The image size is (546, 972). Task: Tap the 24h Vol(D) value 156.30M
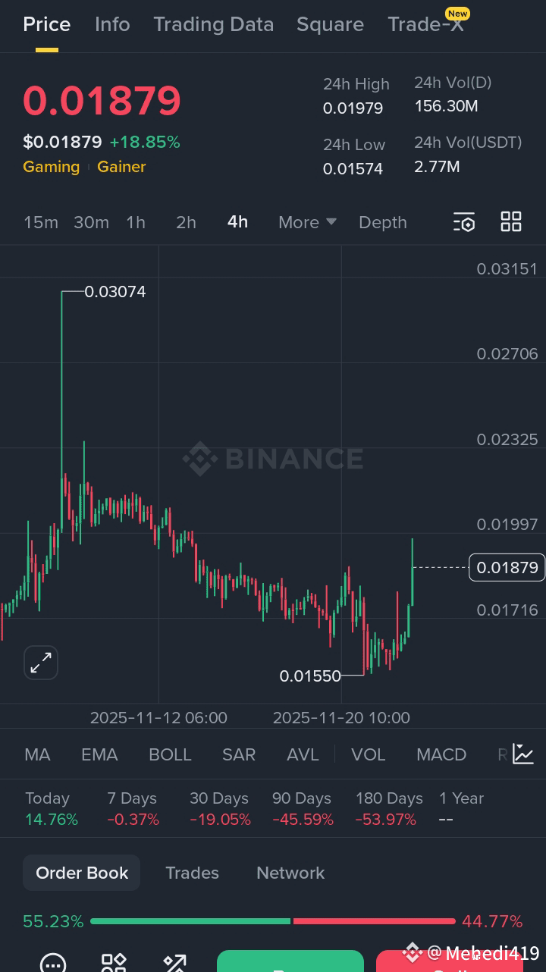pyautogui.click(x=446, y=105)
